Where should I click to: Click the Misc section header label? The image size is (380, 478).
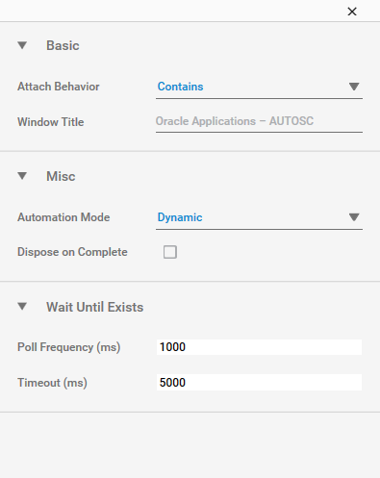pyautogui.click(x=61, y=176)
